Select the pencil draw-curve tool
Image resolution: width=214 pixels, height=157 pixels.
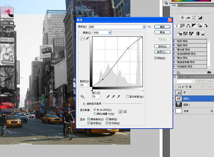pyautogui.click(x=87, y=39)
